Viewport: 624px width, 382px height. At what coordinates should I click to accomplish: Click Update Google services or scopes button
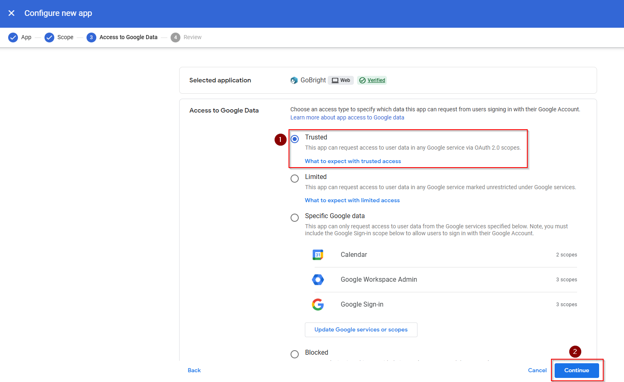[361, 330]
